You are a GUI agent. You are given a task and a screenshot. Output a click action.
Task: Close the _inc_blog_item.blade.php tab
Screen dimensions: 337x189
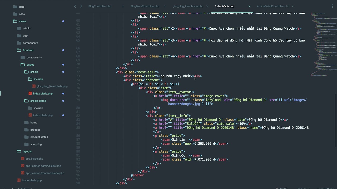click(x=207, y=6)
